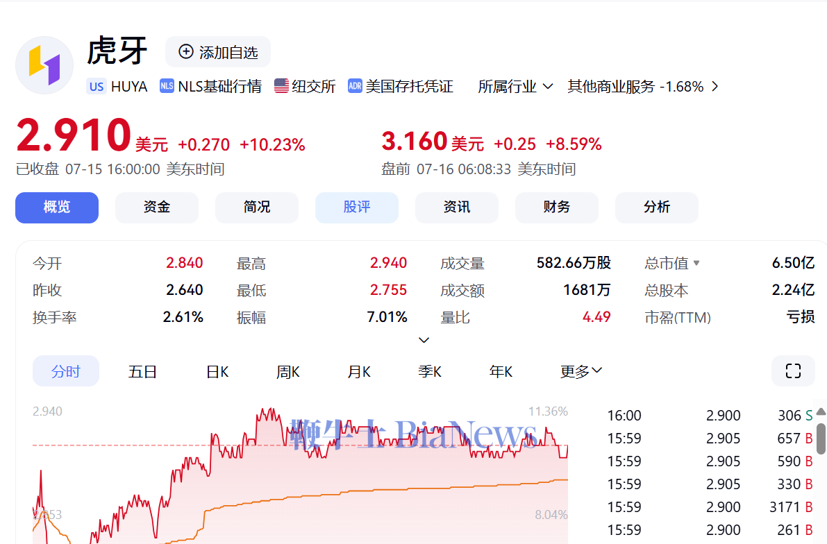
Task: Click the 16:00 trade row
Action: tap(710, 416)
